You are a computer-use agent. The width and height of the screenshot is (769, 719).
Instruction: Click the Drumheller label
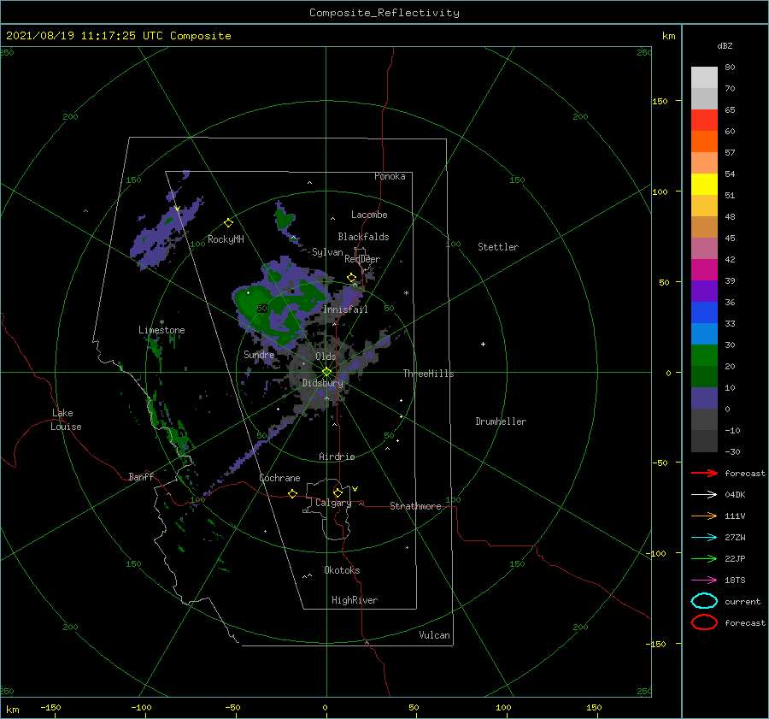pos(501,421)
